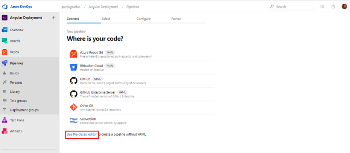Open Builds in the Pipelines submenu

(30, 73)
